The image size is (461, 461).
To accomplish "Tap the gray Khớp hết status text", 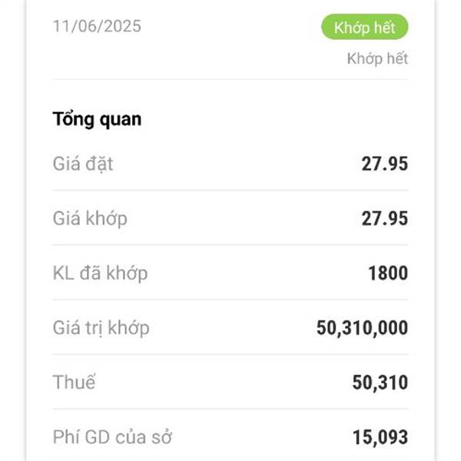I will tap(377, 58).
